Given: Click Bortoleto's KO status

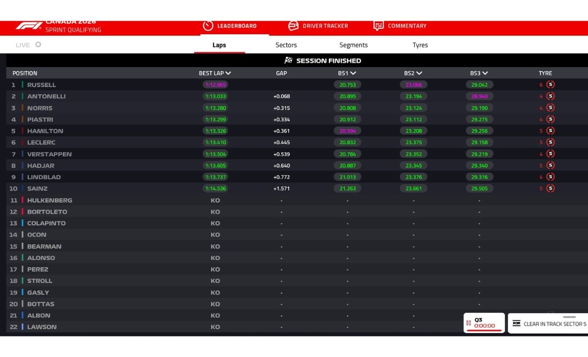Looking at the screenshot, I should (215, 212).
